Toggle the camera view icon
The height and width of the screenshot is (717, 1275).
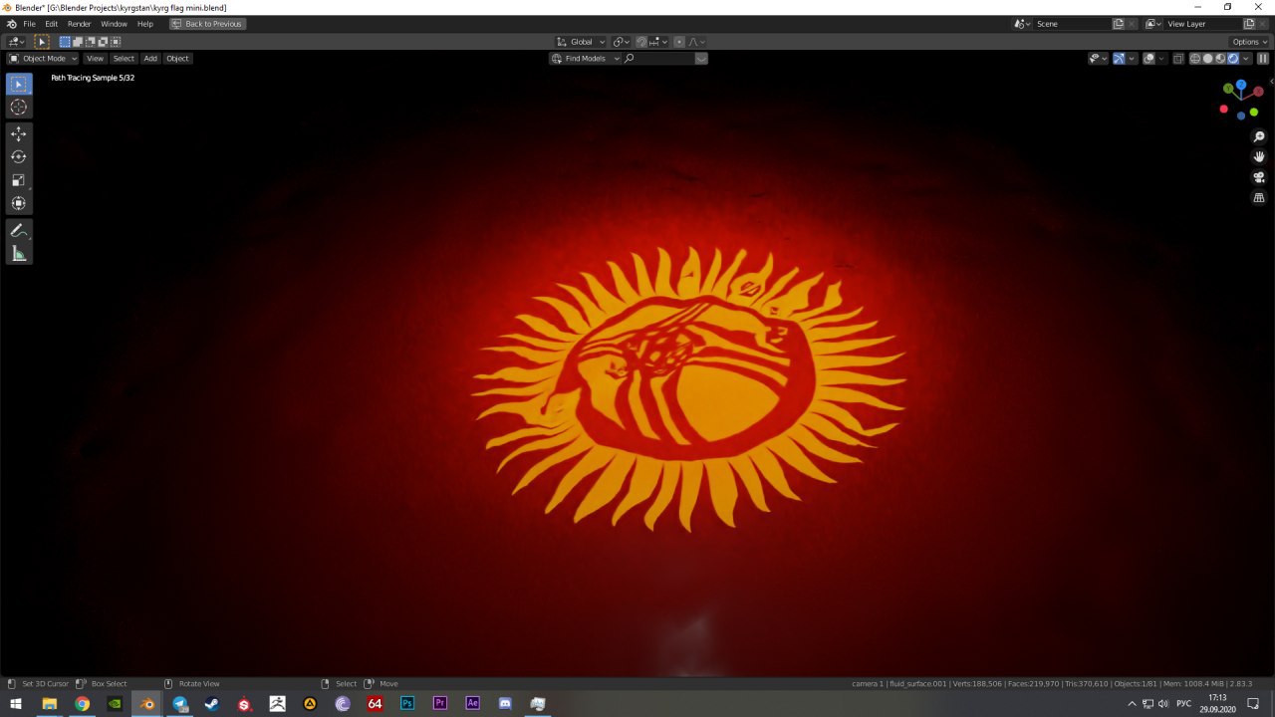click(x=1259, y=177)
